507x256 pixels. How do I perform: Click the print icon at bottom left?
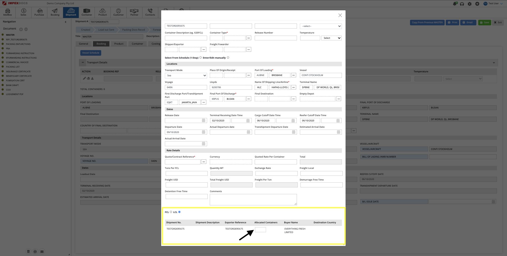(35, 252)
